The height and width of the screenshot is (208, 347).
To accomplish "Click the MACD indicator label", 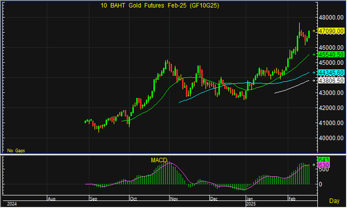I will tap(158, 160).
